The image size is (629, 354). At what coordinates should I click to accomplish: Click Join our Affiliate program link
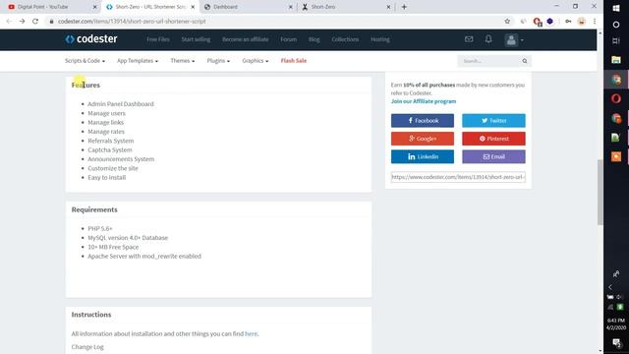(x=424, y=101)
